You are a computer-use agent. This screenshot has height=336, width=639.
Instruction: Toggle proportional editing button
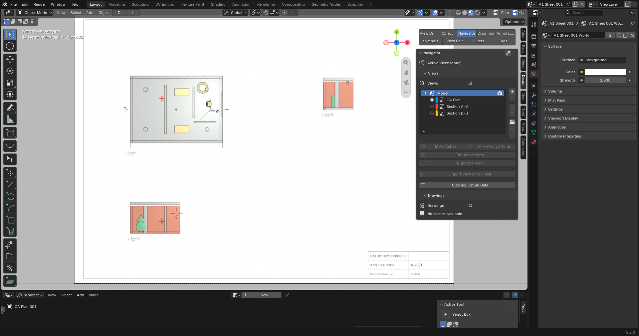[285, 13]
